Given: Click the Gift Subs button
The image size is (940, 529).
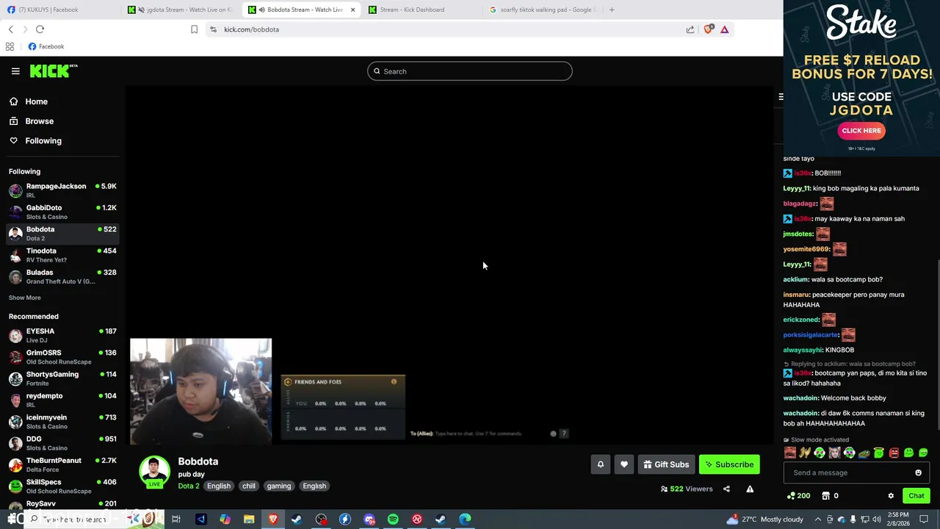Looking at the screenshot, I should tap(666, 464).
